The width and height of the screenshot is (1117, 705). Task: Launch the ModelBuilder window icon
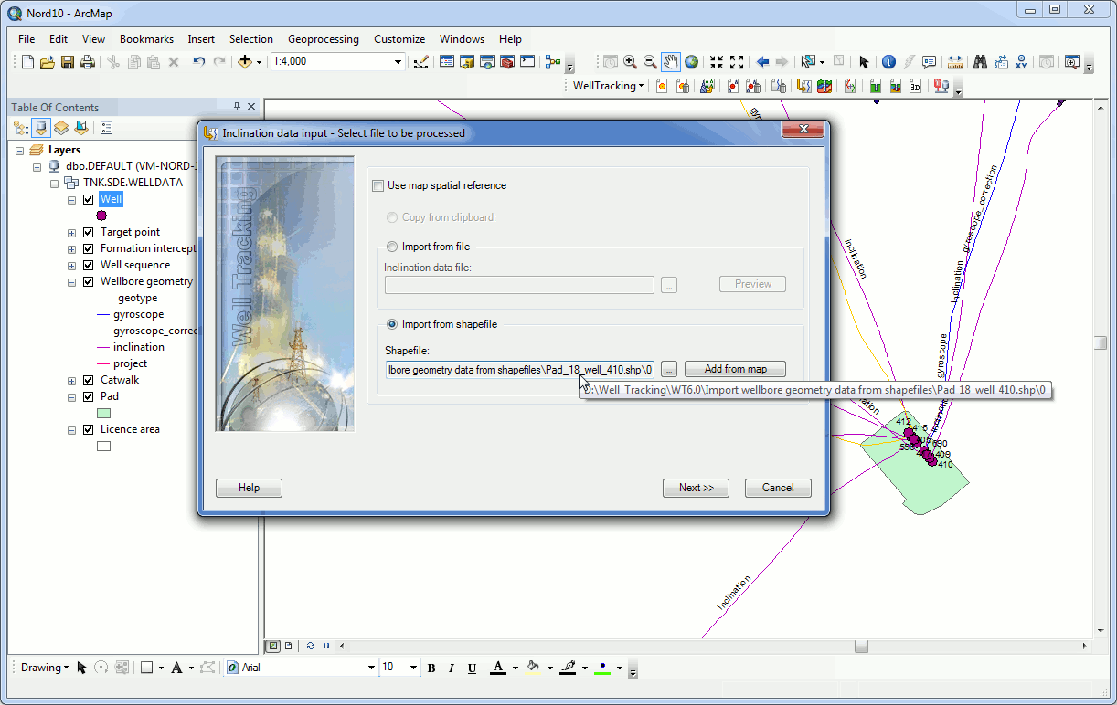(552, 62)
